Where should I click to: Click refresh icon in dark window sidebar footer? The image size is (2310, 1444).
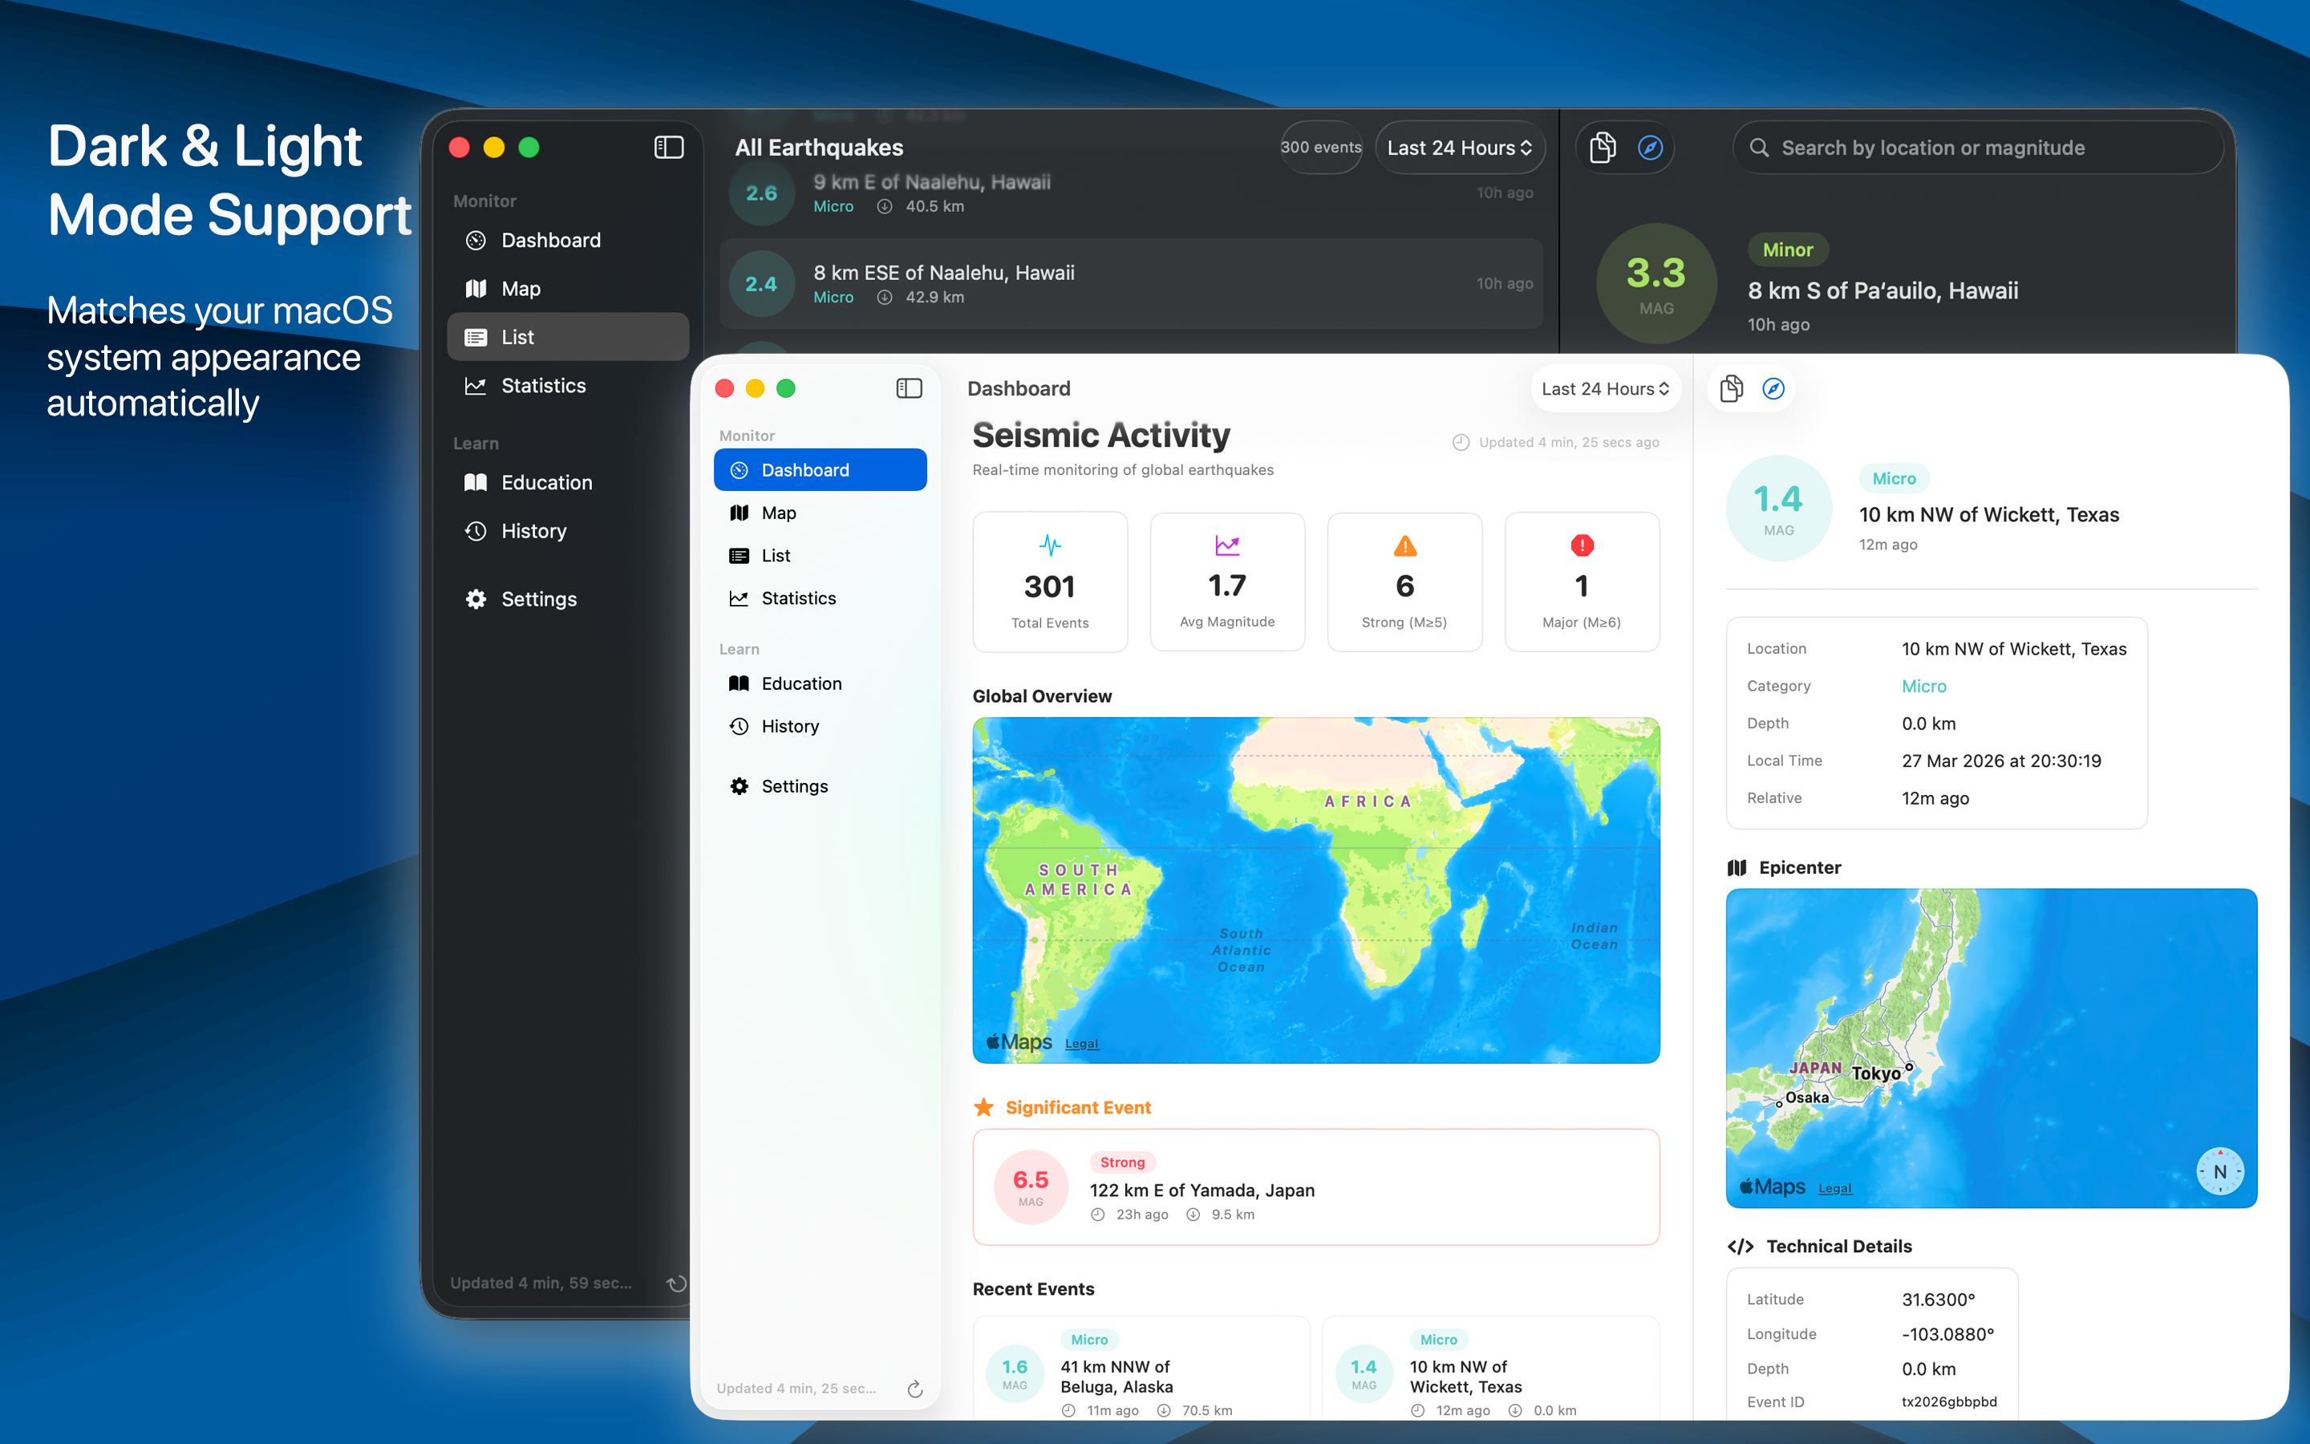tap(676, 1283)
